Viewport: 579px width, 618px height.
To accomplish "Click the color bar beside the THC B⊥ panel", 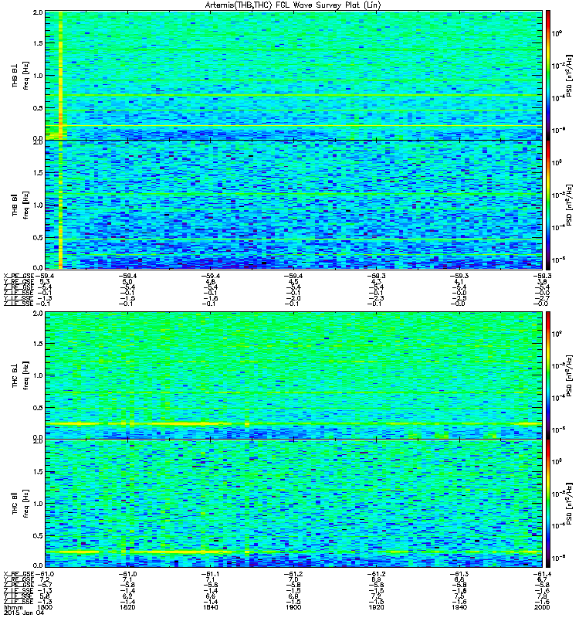I will click(x=548, y=375).
